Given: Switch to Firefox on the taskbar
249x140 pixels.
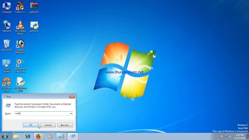Looking at the screenshot, I should (39, 136).
